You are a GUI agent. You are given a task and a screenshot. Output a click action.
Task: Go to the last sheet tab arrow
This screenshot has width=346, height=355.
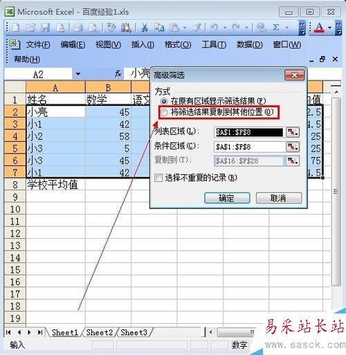point(40,332)
